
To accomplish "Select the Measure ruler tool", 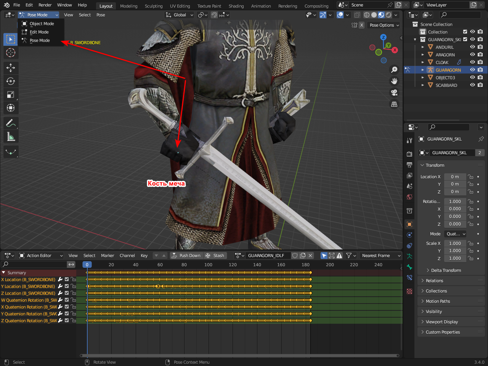I will (x=11, y=136).
